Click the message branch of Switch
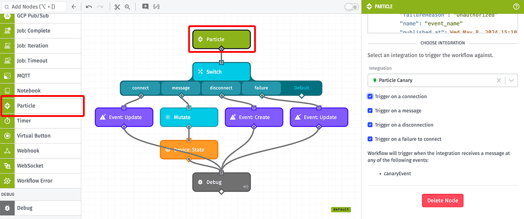 181,88
